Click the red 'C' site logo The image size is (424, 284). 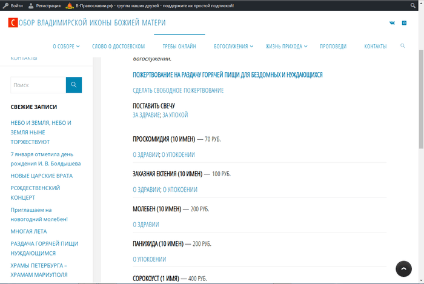pos(12,23)
